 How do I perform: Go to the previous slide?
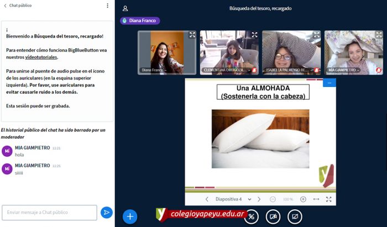pyautogui.click(x=207, y=199)
